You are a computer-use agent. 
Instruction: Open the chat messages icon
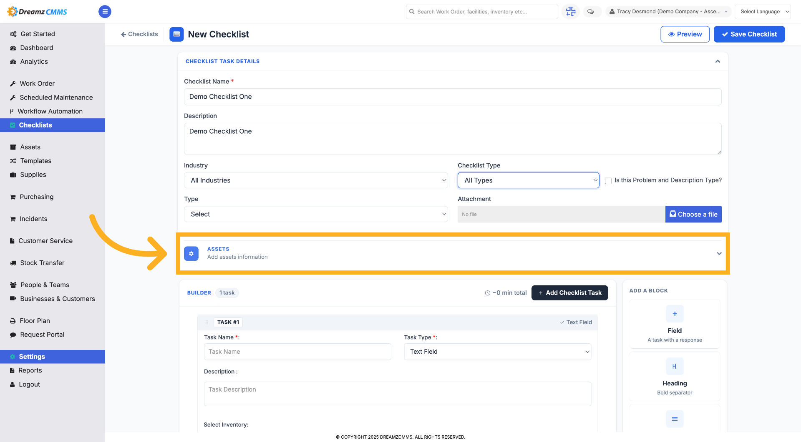(x=591, y=12)
